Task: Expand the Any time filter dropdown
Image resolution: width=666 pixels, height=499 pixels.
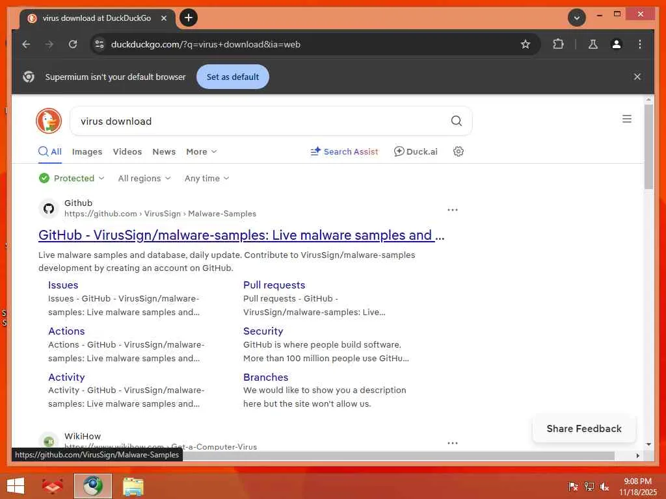Action: pyautogui.click(x=207, y=178)
